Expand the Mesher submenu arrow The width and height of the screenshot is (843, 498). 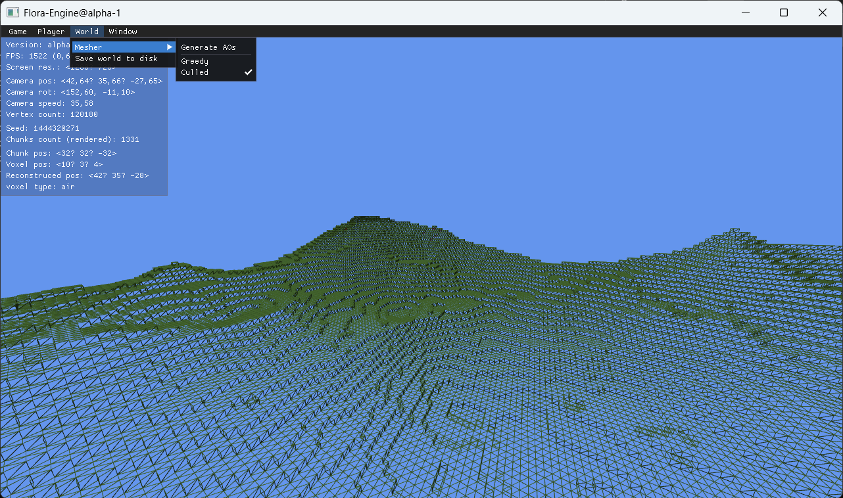coord(170,47)
